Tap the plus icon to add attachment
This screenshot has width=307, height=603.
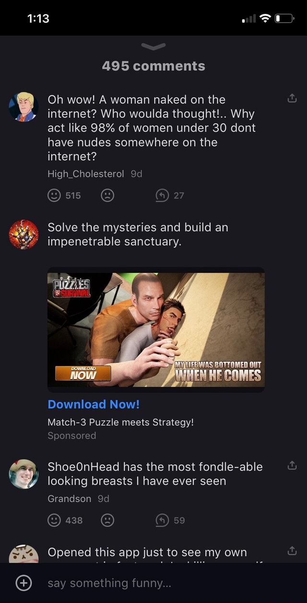tap(24, 583)
